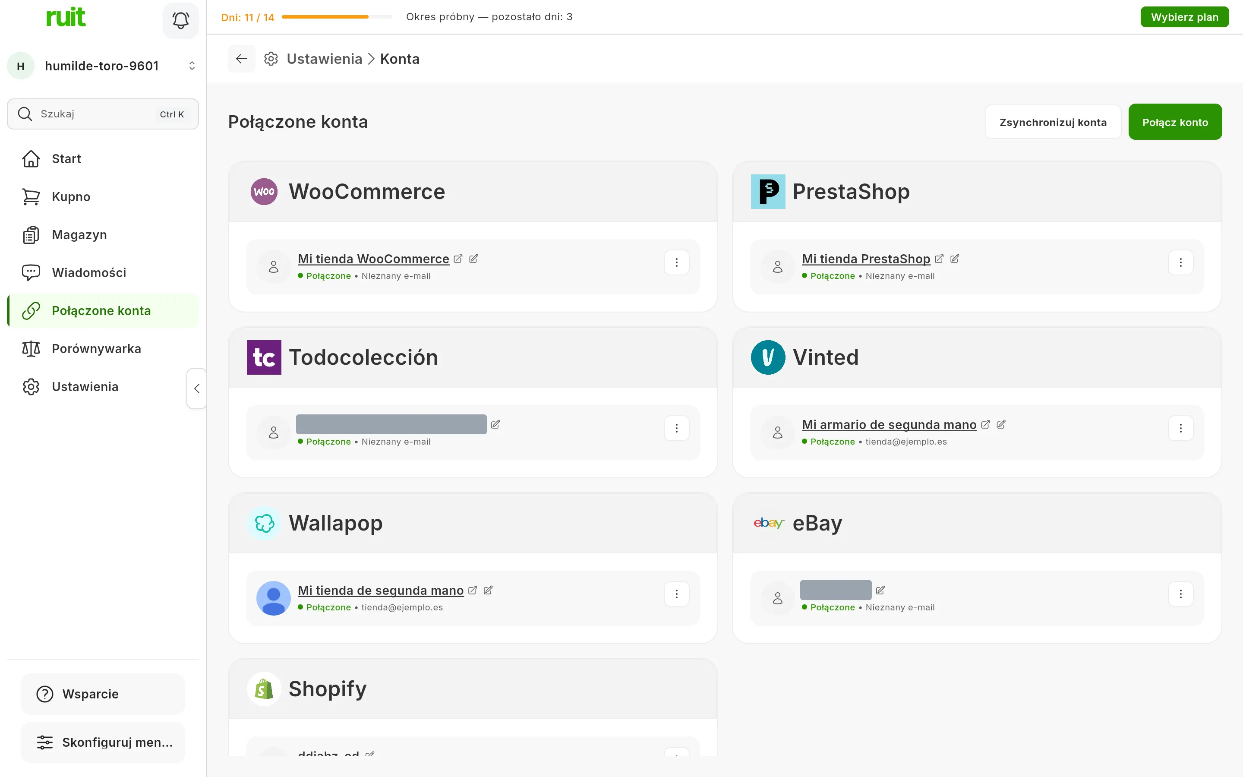The image size is (1243, 777).
Task: Open Wiadomości in the sidebar
Action: (103, 273)
